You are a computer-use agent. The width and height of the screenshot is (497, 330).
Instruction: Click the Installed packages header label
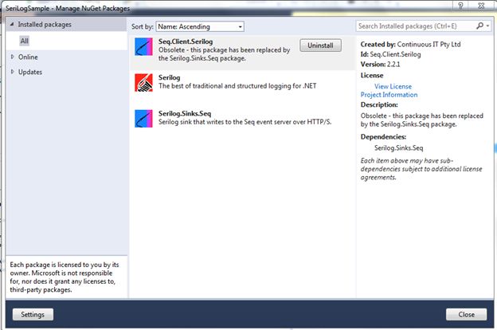45,25
